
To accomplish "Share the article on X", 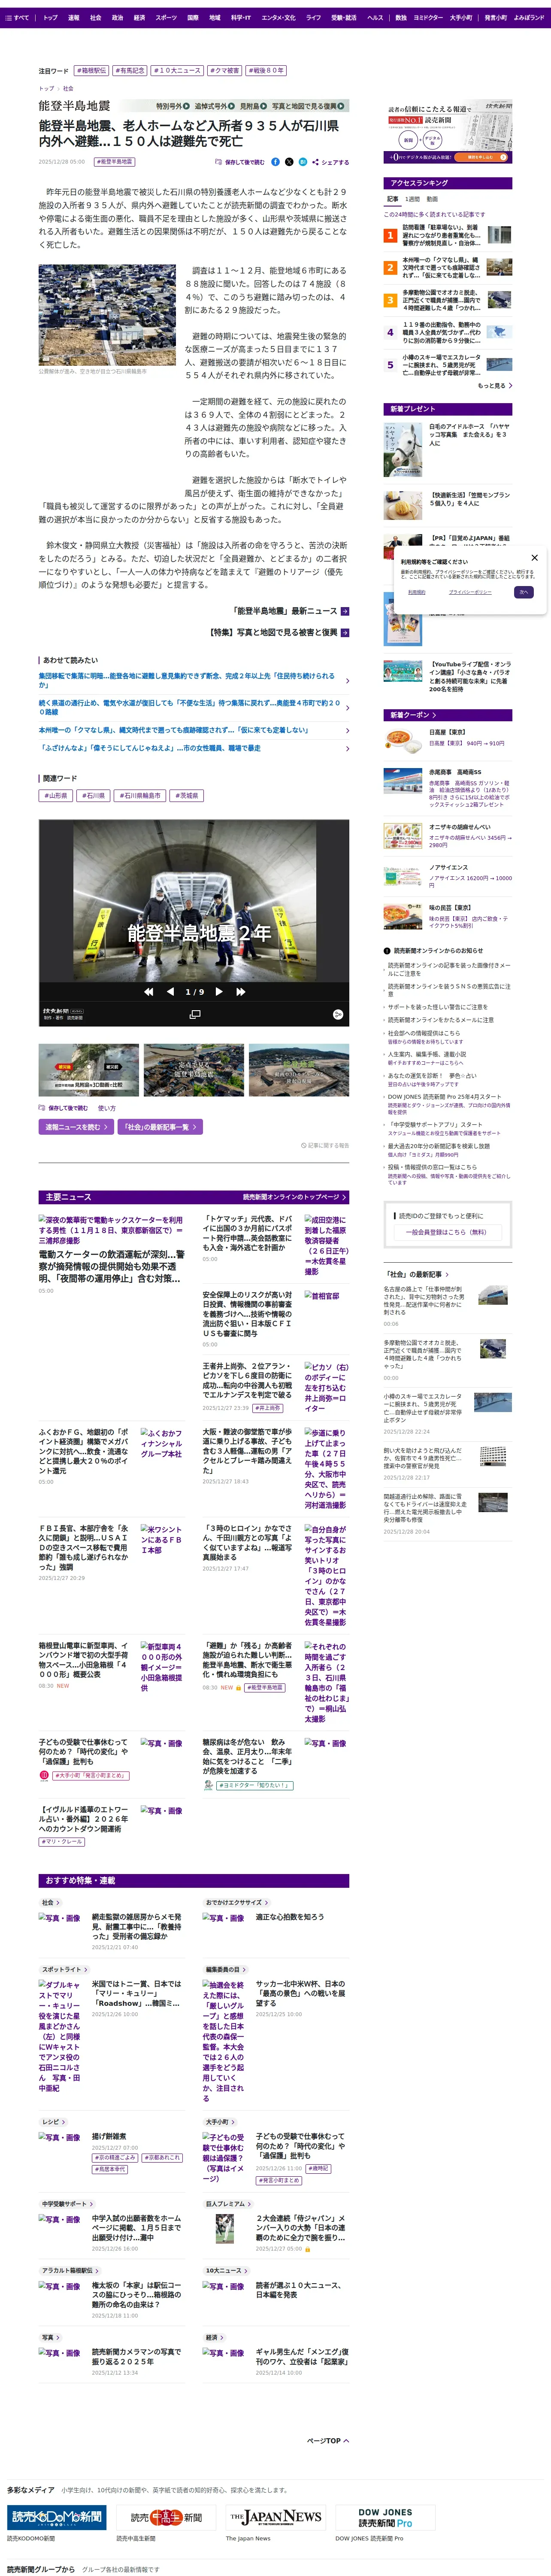I will pos(289,162).
